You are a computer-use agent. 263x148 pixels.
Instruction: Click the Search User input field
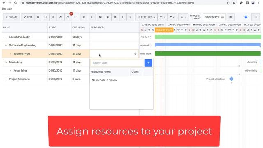[x=117, y=63]
